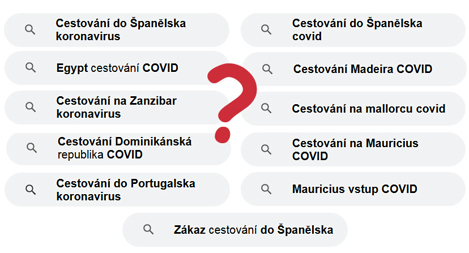Viewport: 469px width, 253px height.
Task: Click search icon beside Cestování Dominikánská republika COVID
Action: point(32,148)
